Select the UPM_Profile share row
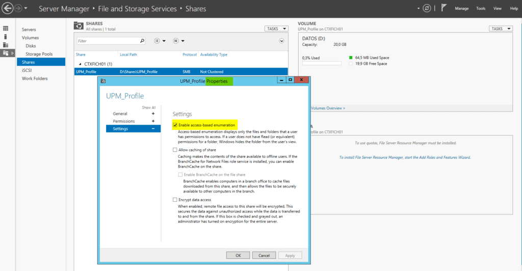Screen dimensions: 522x271 pos(181,71)
